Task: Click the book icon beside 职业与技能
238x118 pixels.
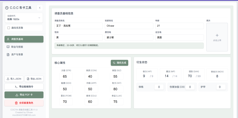Action: (8, 47)
